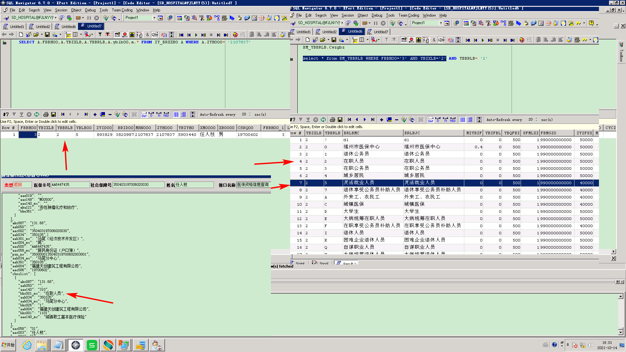Toggle grid view layout in right results toolbar
626x352 pixels.
pyautogui.click(x=462, y=120)
